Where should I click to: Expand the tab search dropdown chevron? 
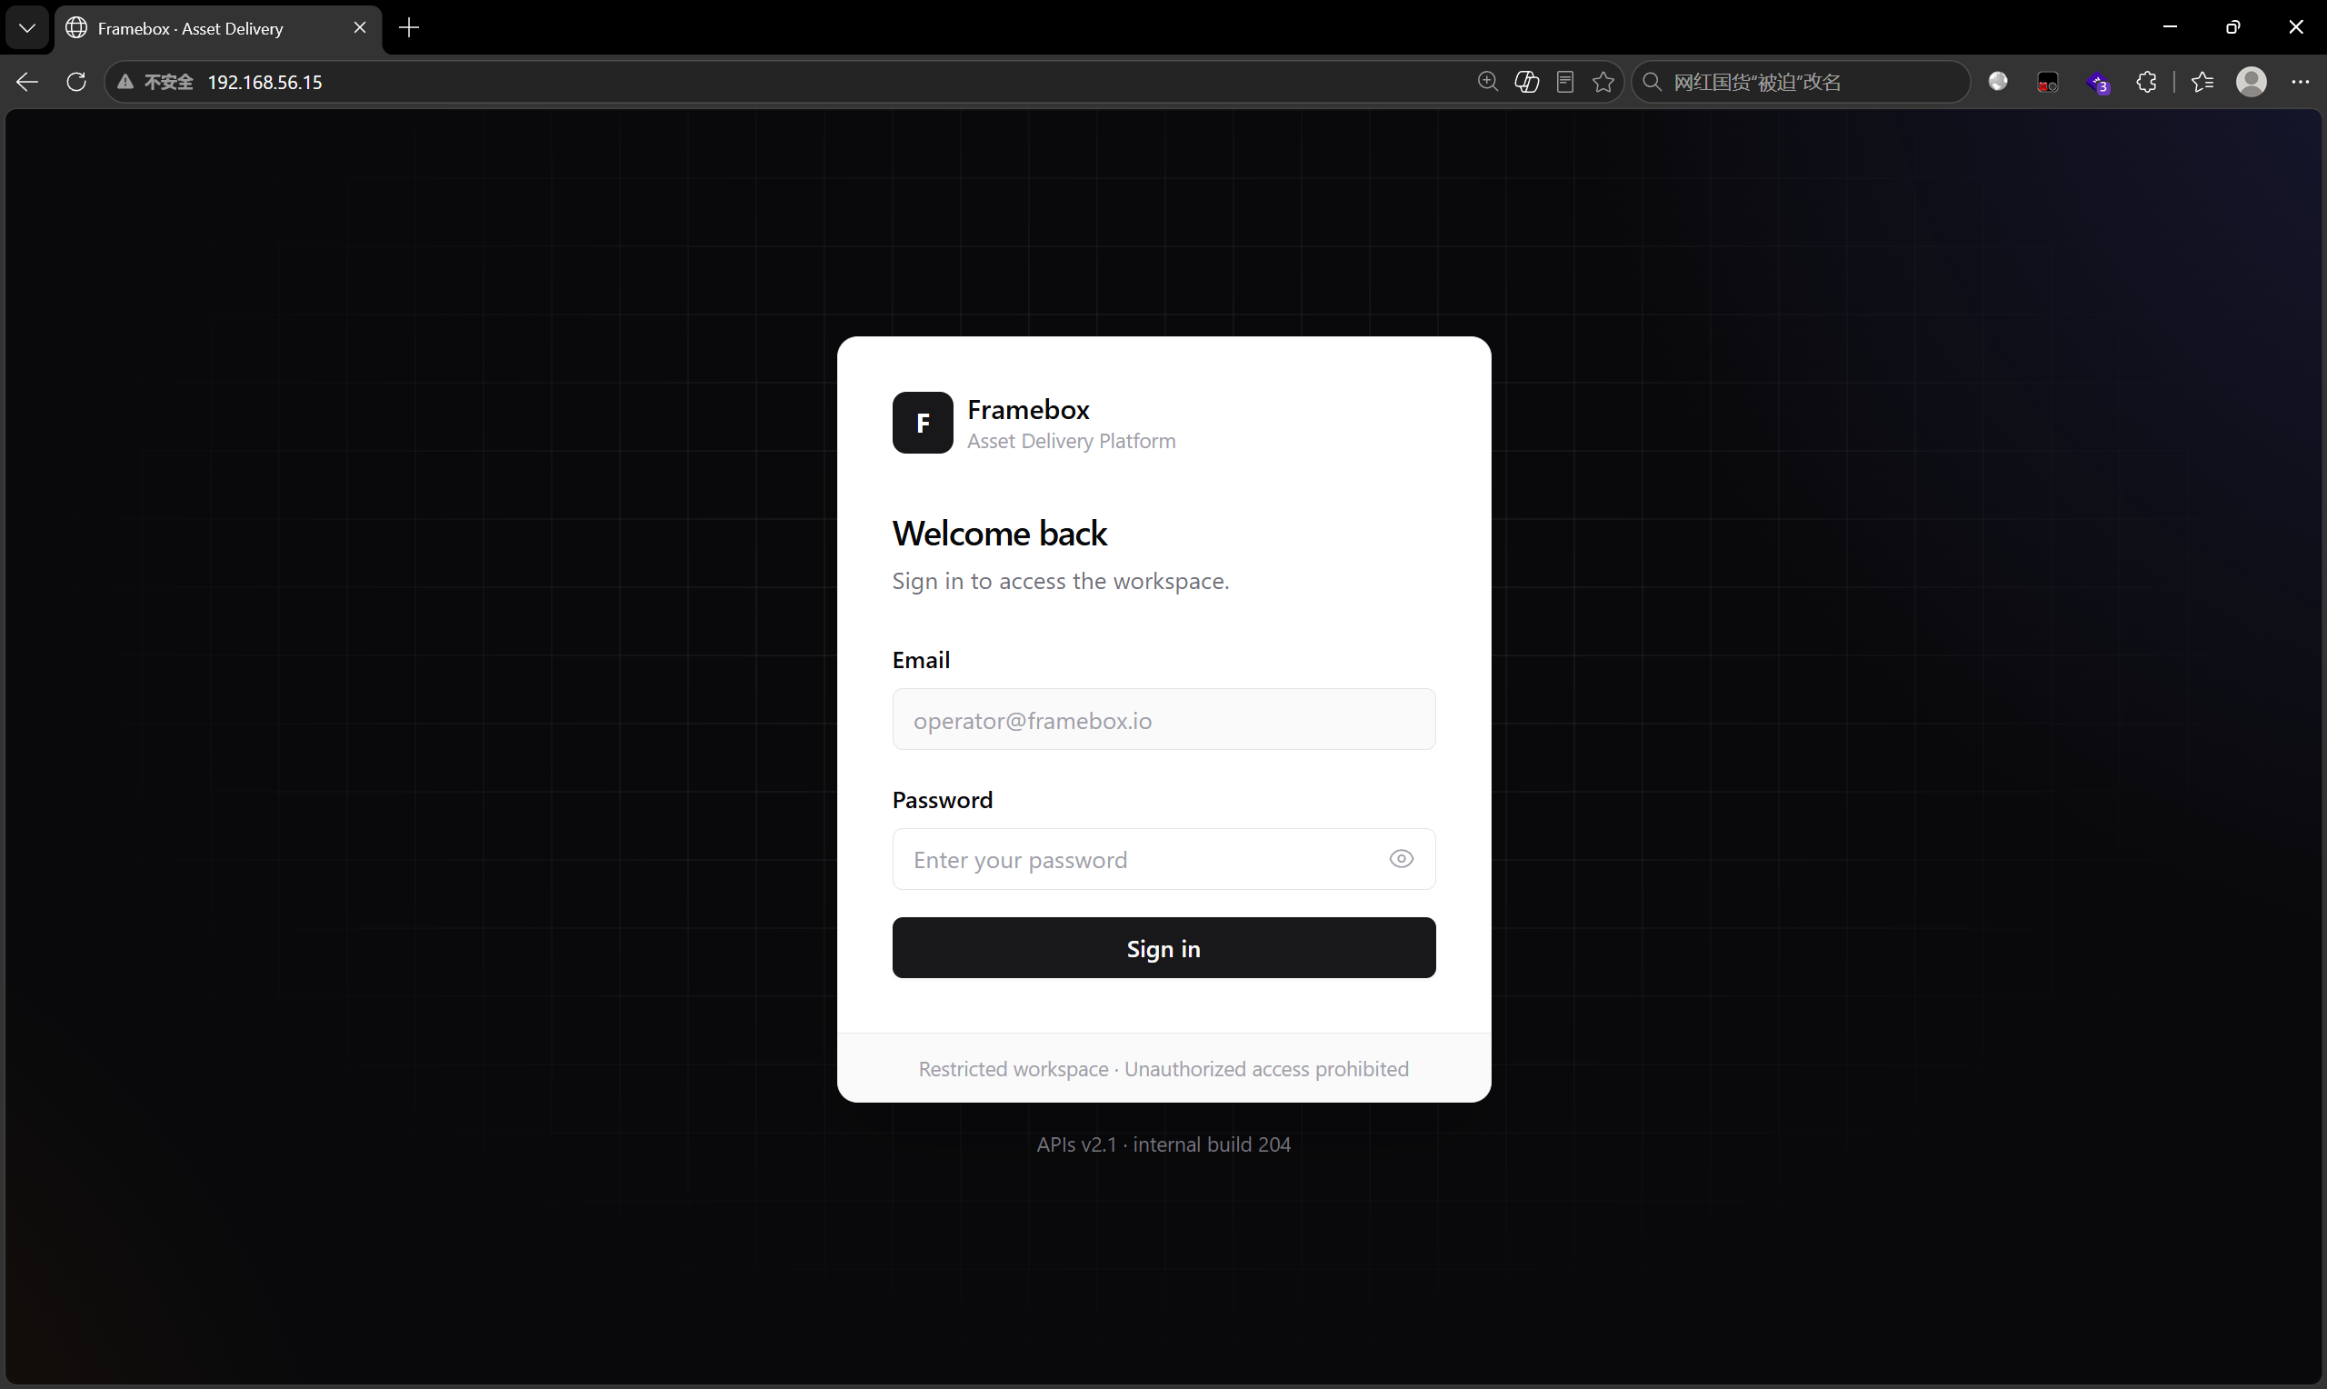tap(27, 28)
